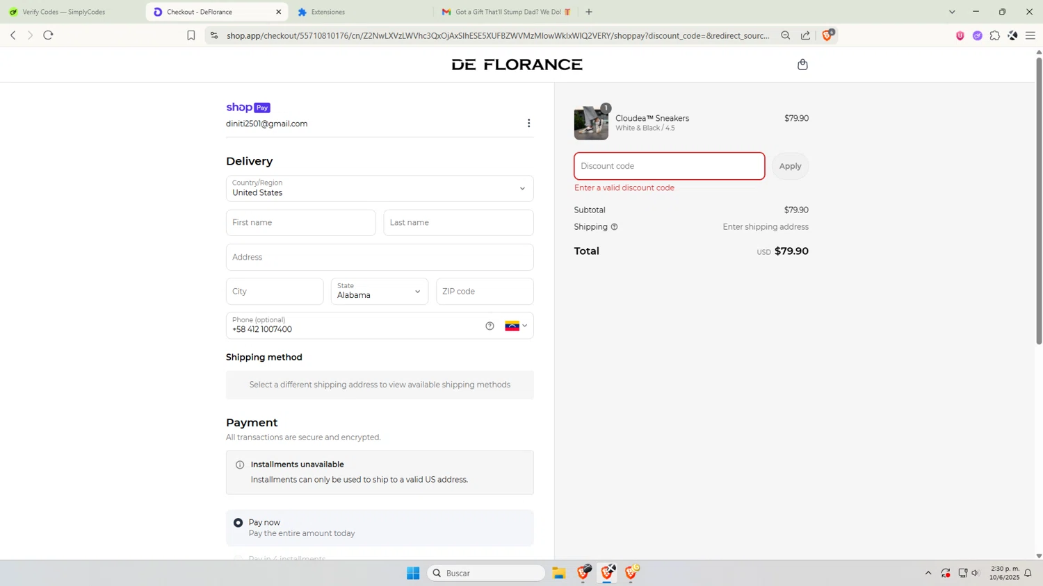Viewport: 1043px width, 586px height.
Task: Close the Checkout - DeFlorance tab
Action: pos(279,12)
